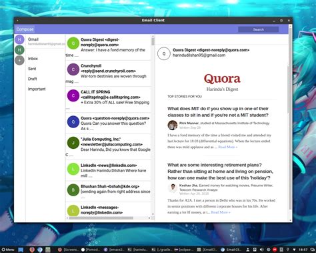The height and width of the screenshot is (253, 316).
Task: Switch to the eclipse window in taskbar
Action: (x=184, y=250)
